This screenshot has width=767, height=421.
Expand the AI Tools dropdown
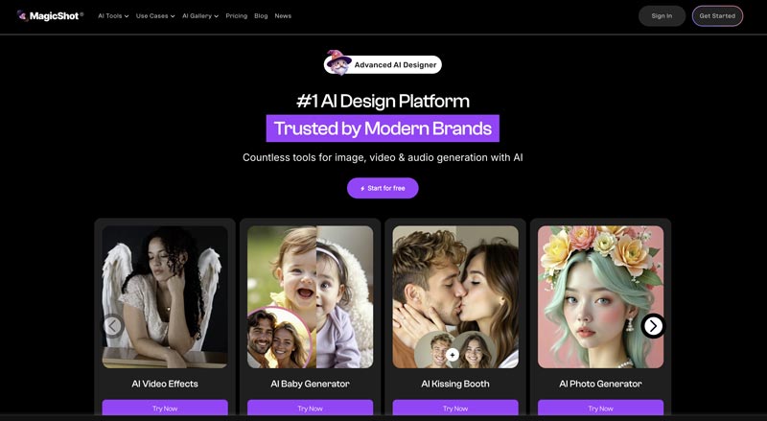[x=113, y=15]
